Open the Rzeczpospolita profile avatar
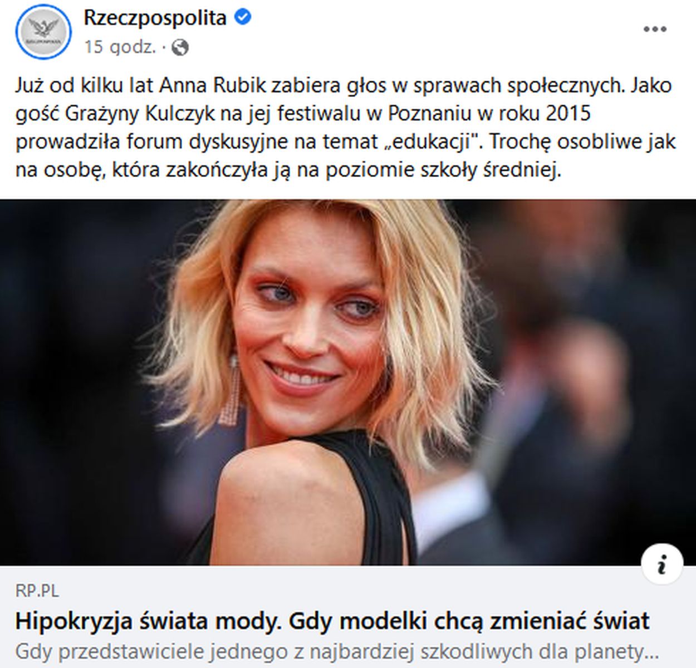Viewport: 696px width, 668px height. click(x=43, y=31)
